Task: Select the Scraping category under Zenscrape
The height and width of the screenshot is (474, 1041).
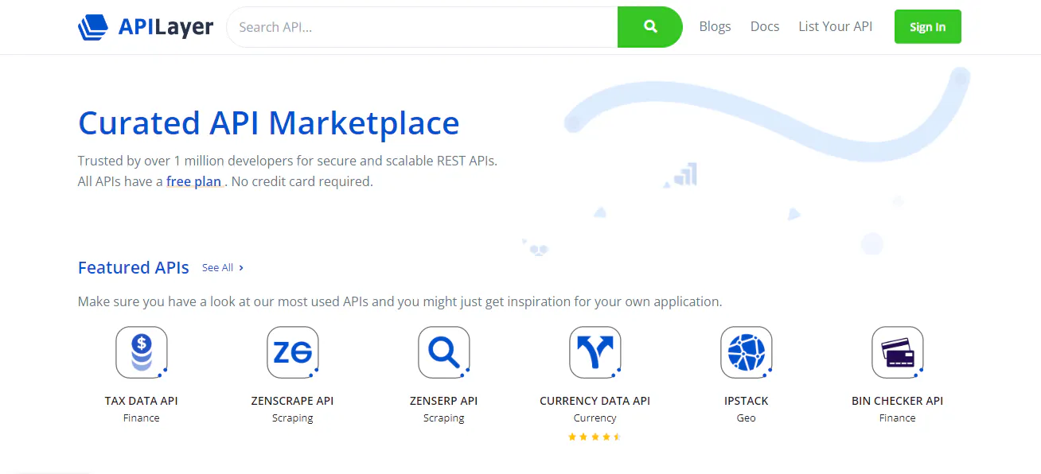Action: (x=292, y=418)
